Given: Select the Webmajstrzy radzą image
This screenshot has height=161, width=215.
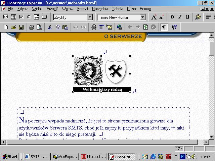Looking at the screenshot, I should pyautogui.click(x=101, y=74).
